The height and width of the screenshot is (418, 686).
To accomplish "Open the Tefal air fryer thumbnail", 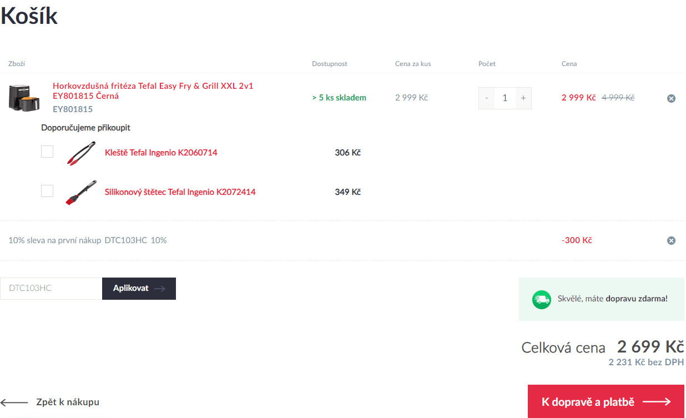I will [24, 97].
